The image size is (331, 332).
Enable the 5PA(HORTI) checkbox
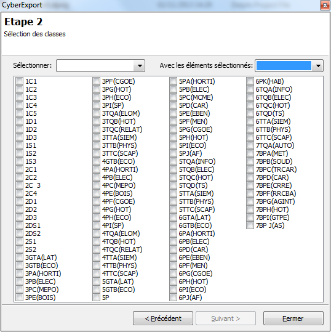tap(173, 81)
